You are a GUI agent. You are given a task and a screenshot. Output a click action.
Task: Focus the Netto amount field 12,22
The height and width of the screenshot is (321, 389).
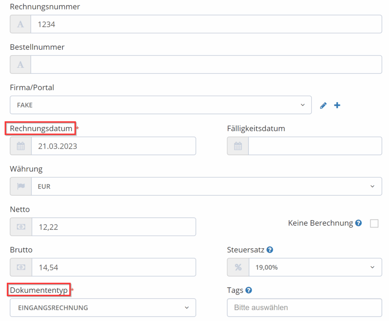114,227
